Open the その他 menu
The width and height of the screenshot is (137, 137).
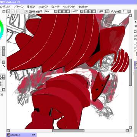tap(83, 6)
